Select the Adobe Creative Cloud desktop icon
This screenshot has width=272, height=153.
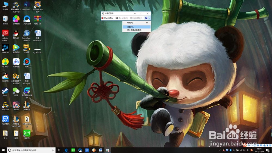[x=5, y=36]
